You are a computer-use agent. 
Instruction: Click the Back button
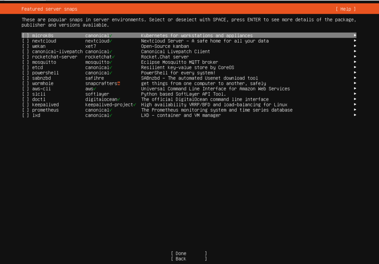[x=189, y=259]
